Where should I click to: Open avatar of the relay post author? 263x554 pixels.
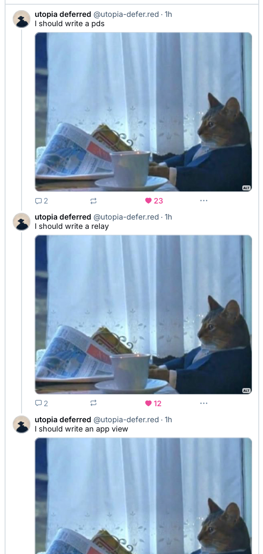[22, 222]
